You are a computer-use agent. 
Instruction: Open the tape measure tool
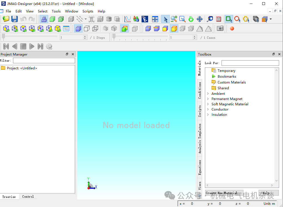(210, 19)
